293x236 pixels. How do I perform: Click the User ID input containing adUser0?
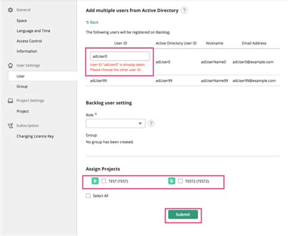tap(120, 56)
